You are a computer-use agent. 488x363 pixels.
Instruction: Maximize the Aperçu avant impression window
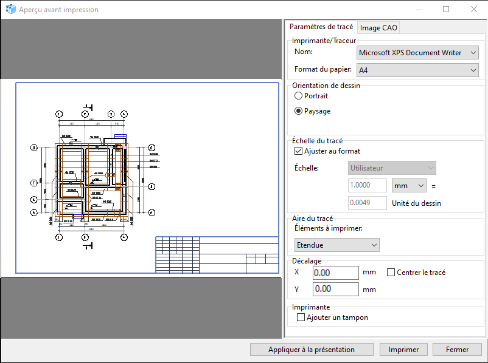click(x=446, y=10)
